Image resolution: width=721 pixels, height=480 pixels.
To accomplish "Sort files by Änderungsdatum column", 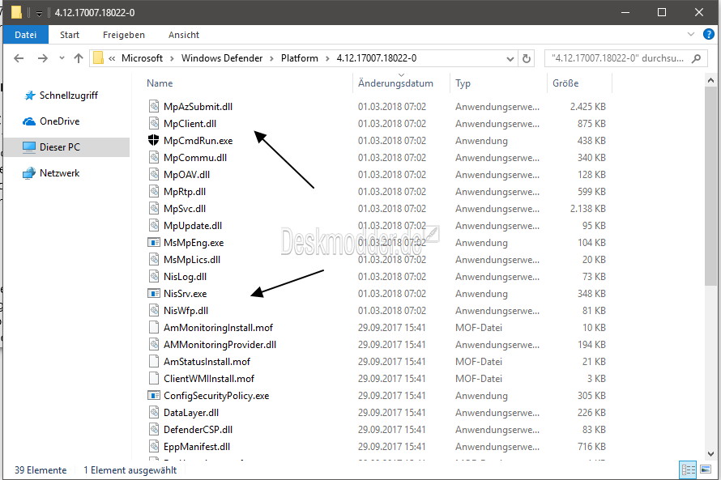I will 395,83.
